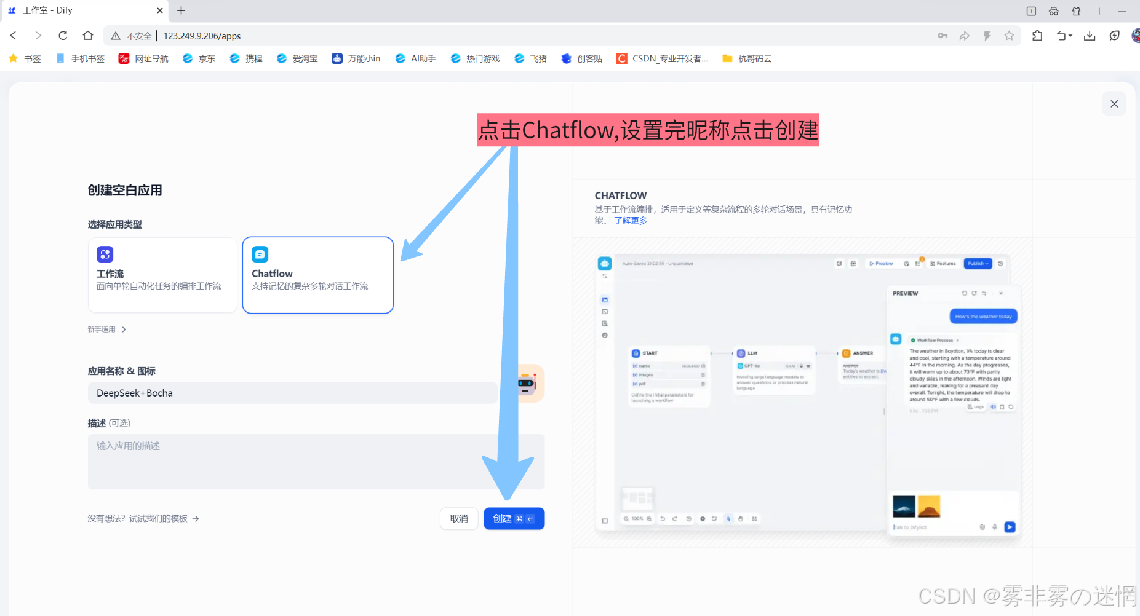Open the browser extensions puzzle icon
Image resolution: width=1140 pixels, height=616 pixels.
[x=1037, y=36]
